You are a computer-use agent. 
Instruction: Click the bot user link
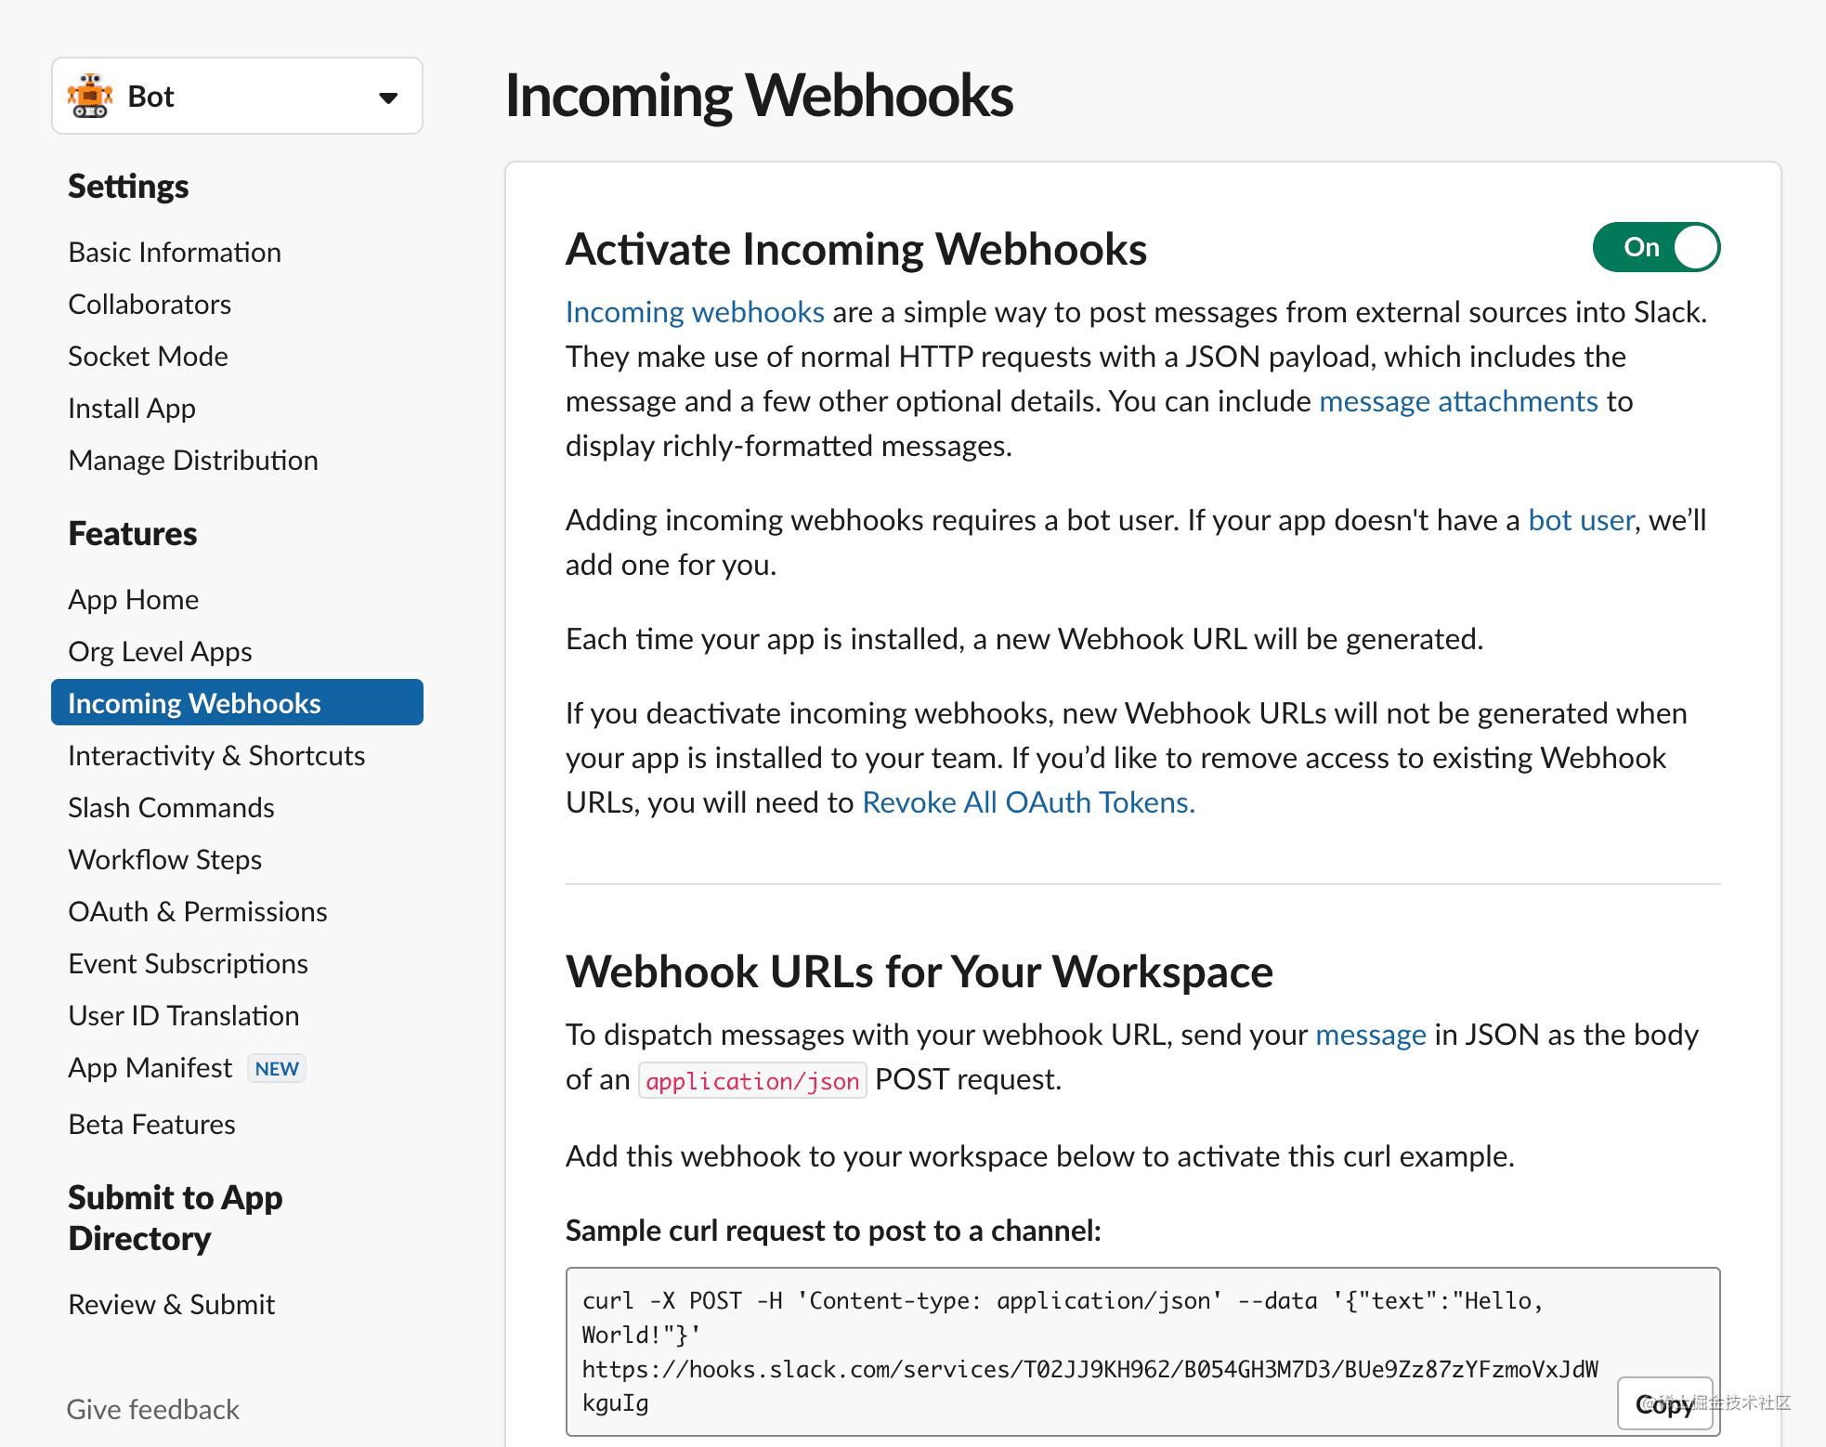[x=1581, y=520]
